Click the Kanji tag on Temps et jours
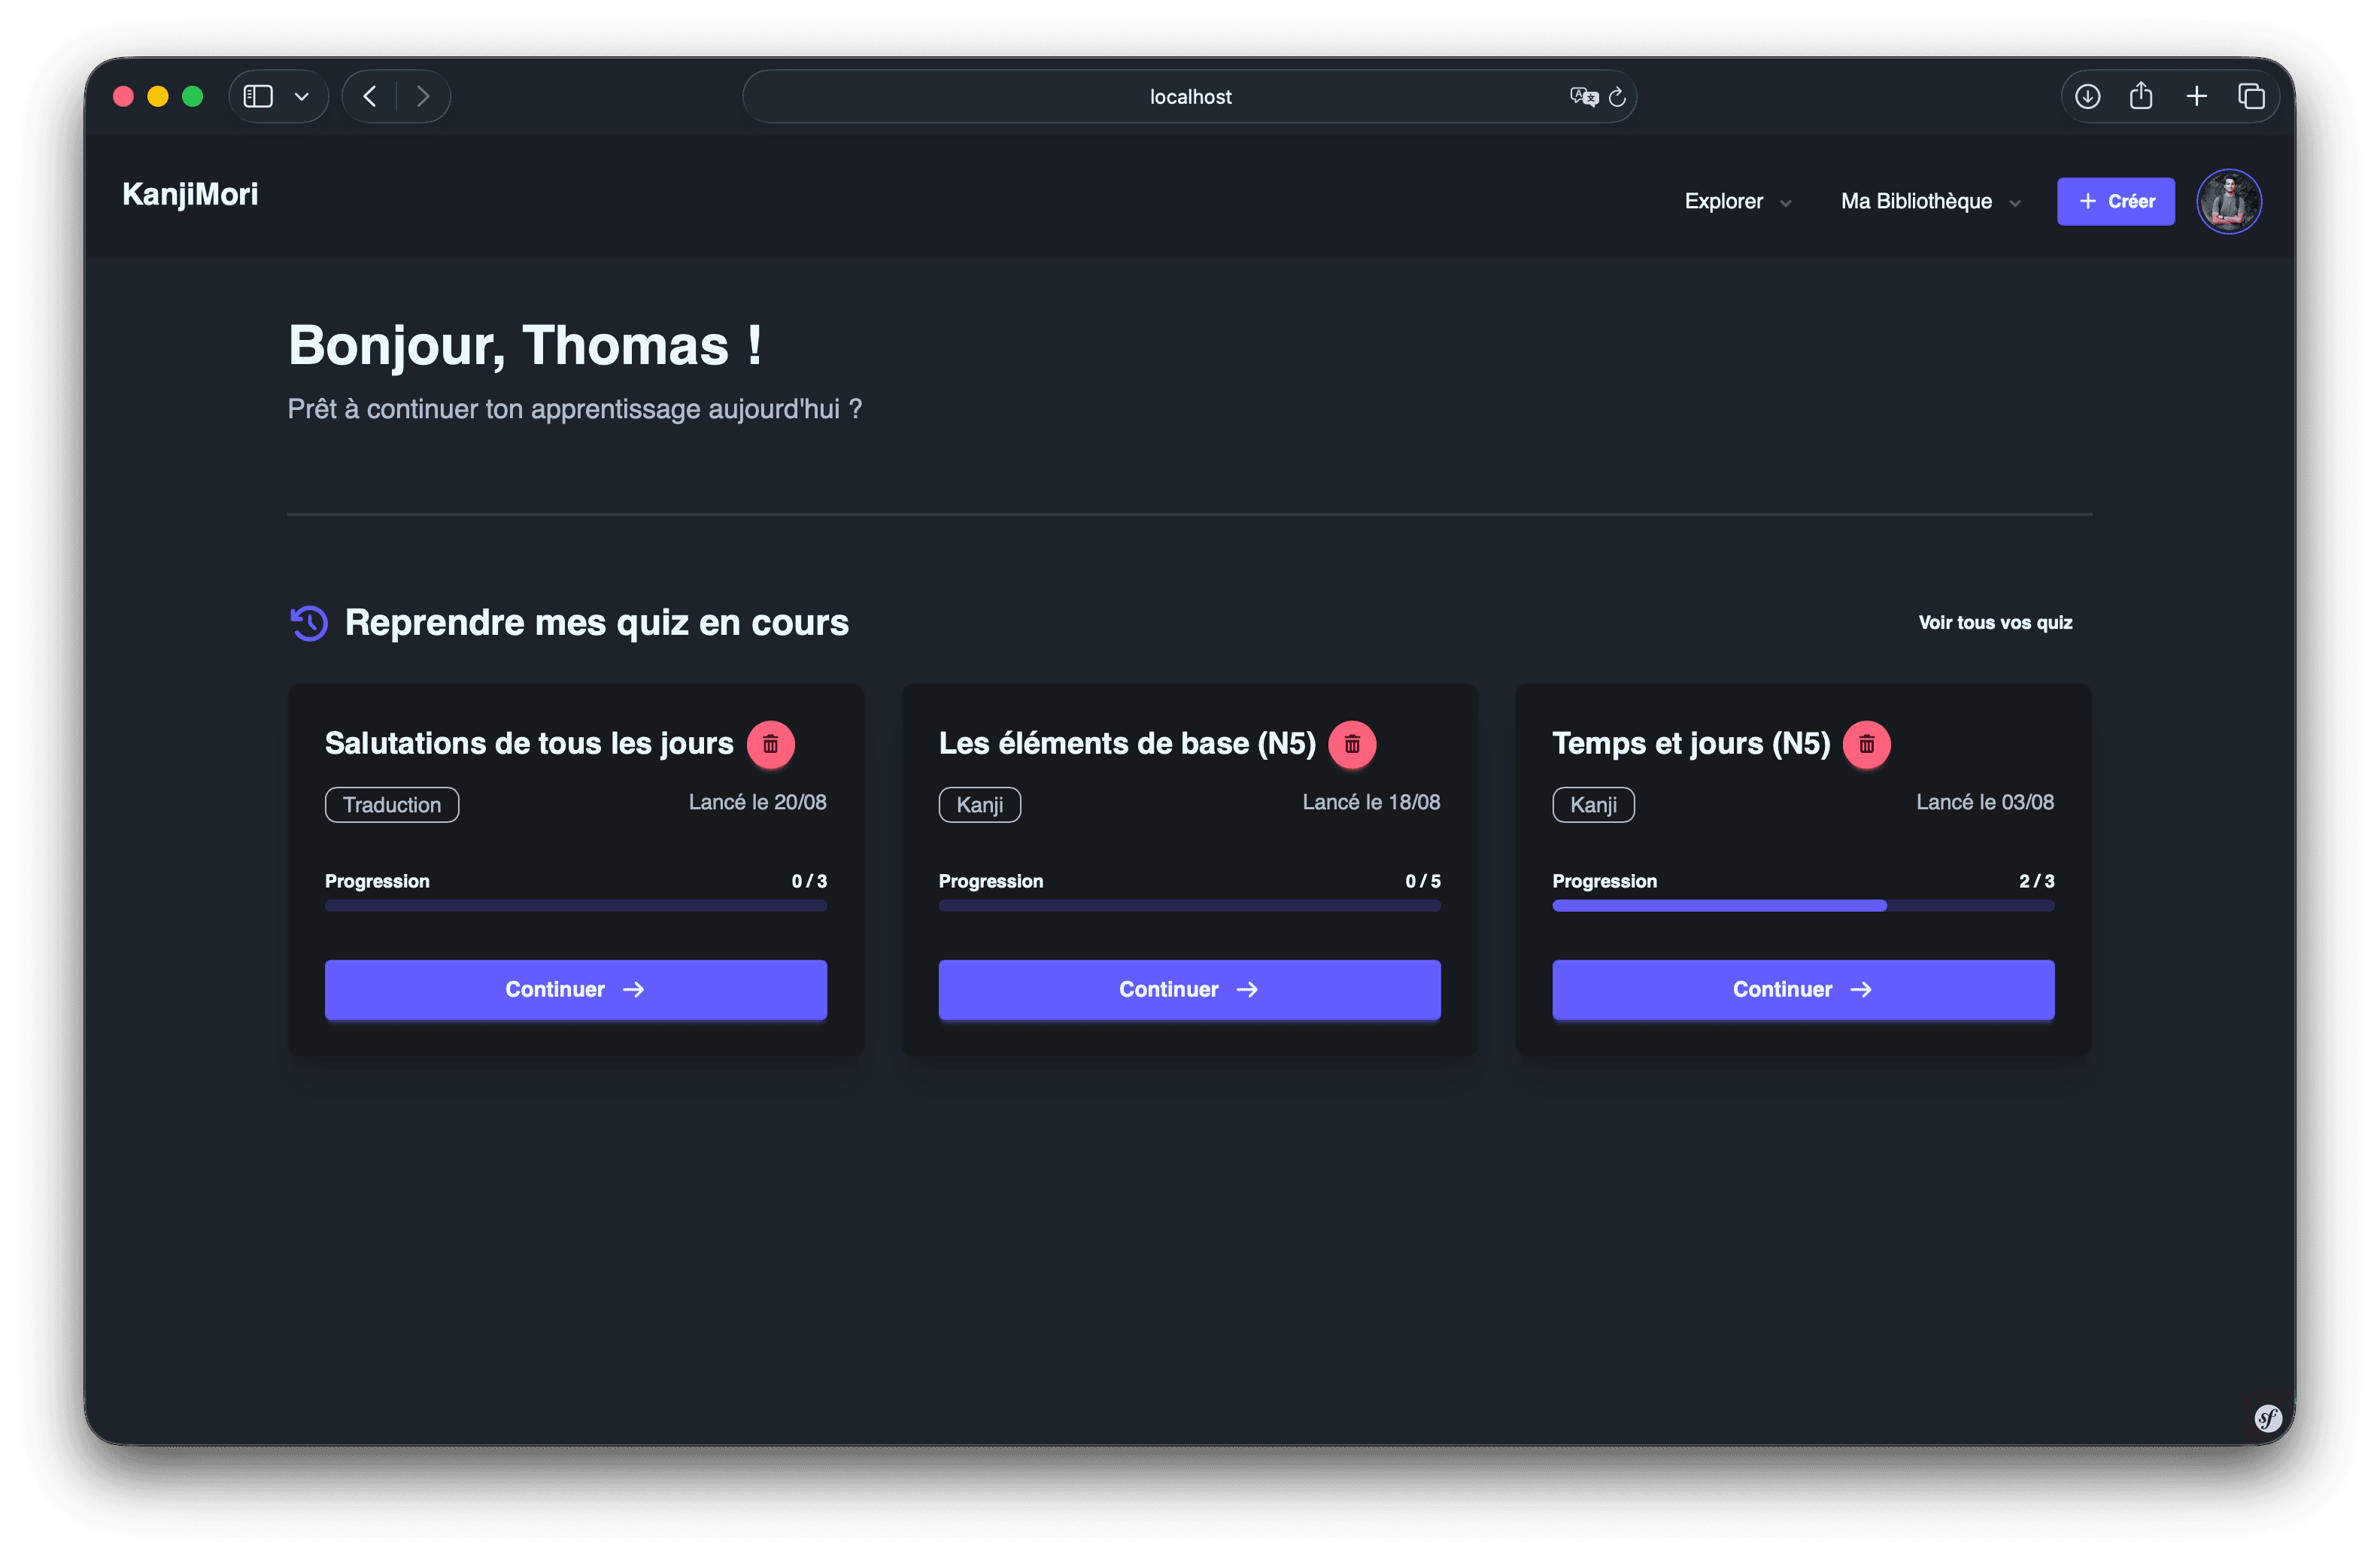Screen dimensions: 2380x1557 click(1593, 804)
